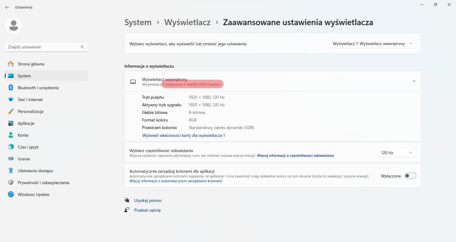Viewport: 456px width, 242px height.
Task: Open the user profile avatar
Action: pyautogui.click(x=13, y=26)
